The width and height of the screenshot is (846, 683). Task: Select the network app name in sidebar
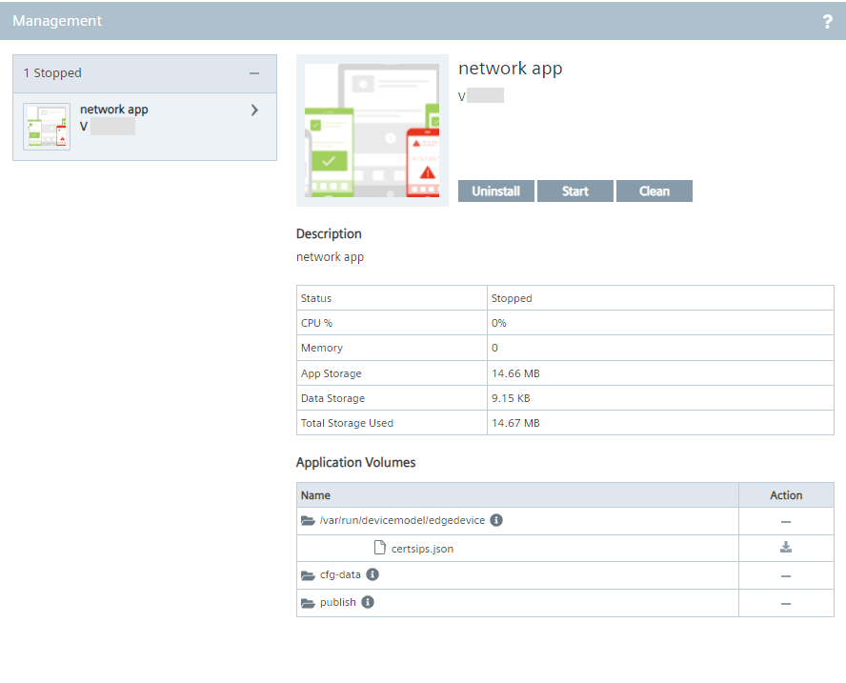point(113,110)
